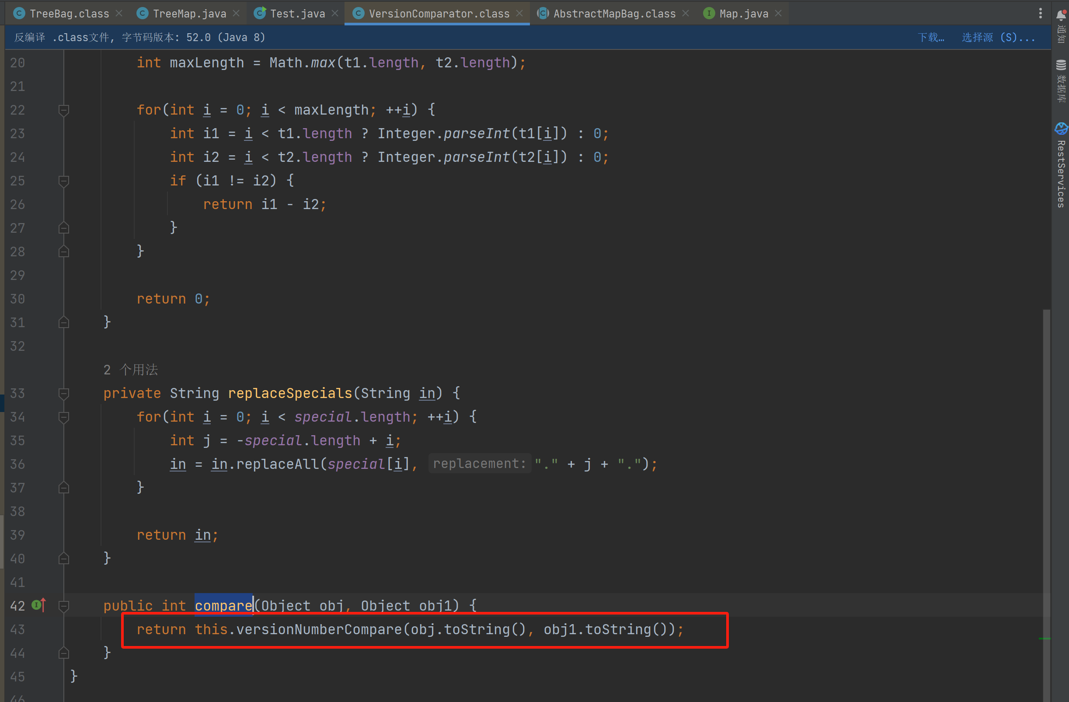
Task: Click the 2 个用法 usages hint
Action: pyautogui.click(x=131, y=370)
